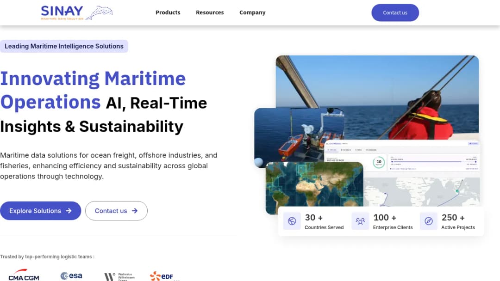Open the Resources menu
This screenshot has height=281, width=500.
[210, 12]
